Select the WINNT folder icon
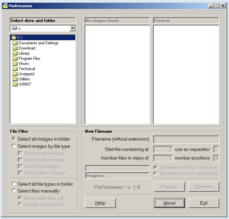 pos(15,84)
